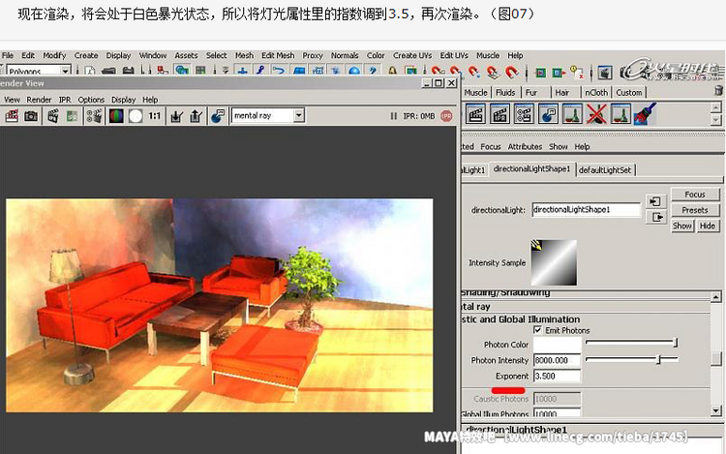
Task: Click the shelf trash can icon
Action: pos(718,90)
